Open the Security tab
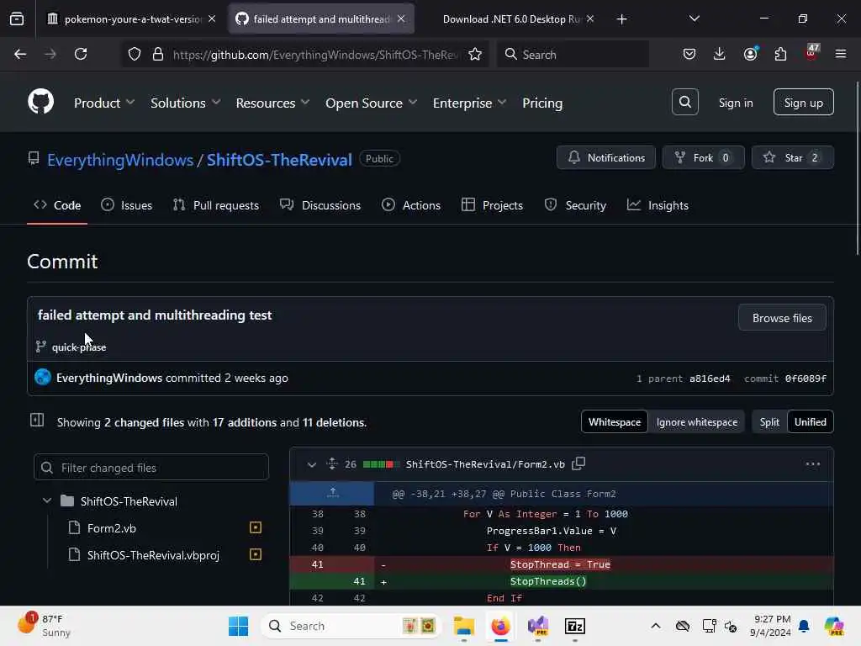861x646 pixels. click(x=575, y=205)
